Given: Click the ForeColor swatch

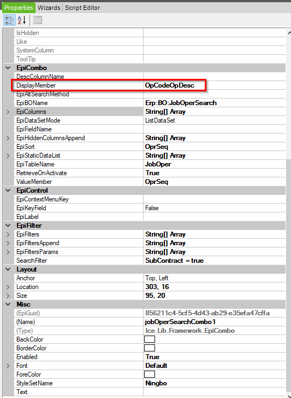Looking at the screenshot, I should [x=150, y=374].
